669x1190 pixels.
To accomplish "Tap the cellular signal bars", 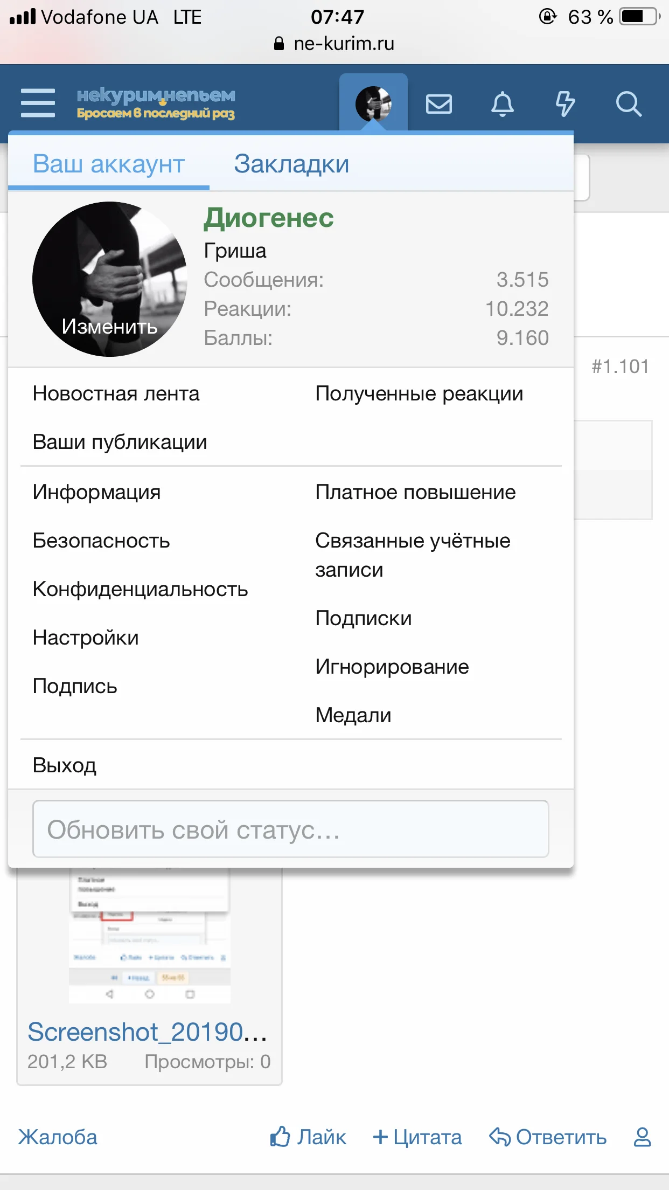I will [x=23, y=17].
